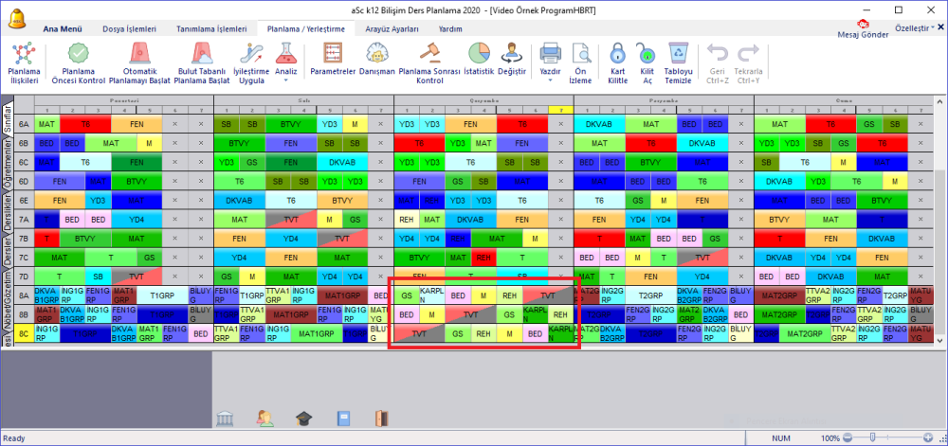Select the highlighted 8C class row header
This screenshot has width=948, height=446.
click(25, 333)
